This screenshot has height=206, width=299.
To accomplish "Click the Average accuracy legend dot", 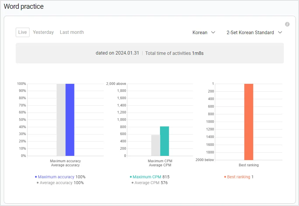I will tap(38, 183).
